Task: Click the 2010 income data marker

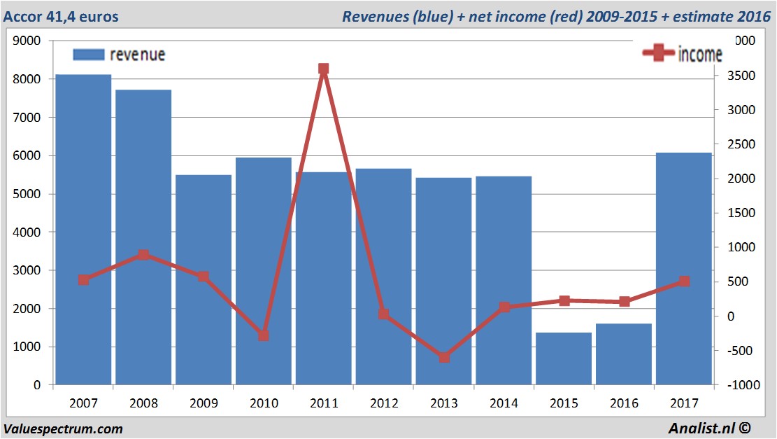Action: point(264,335)
